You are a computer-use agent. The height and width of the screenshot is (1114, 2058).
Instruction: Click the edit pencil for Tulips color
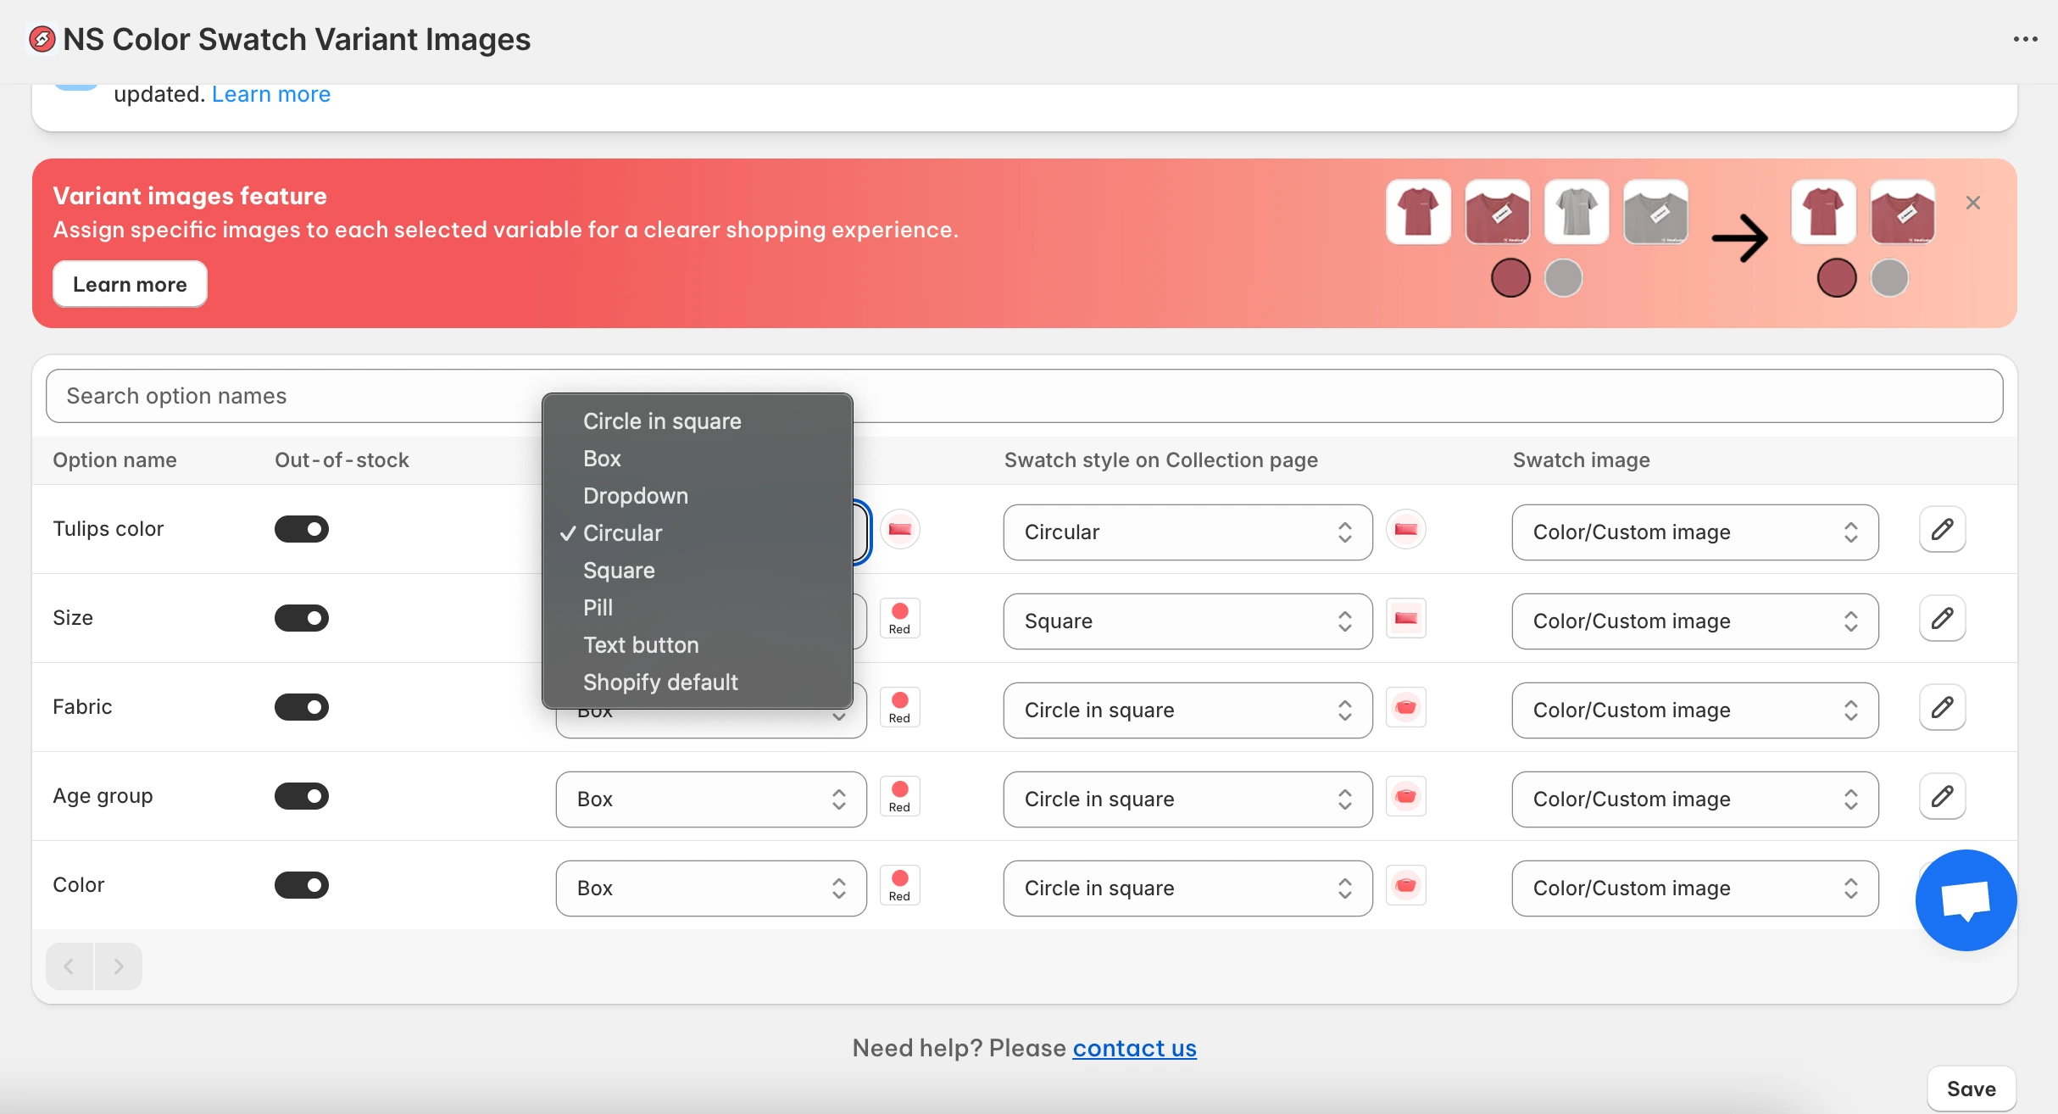[1942, 530]
